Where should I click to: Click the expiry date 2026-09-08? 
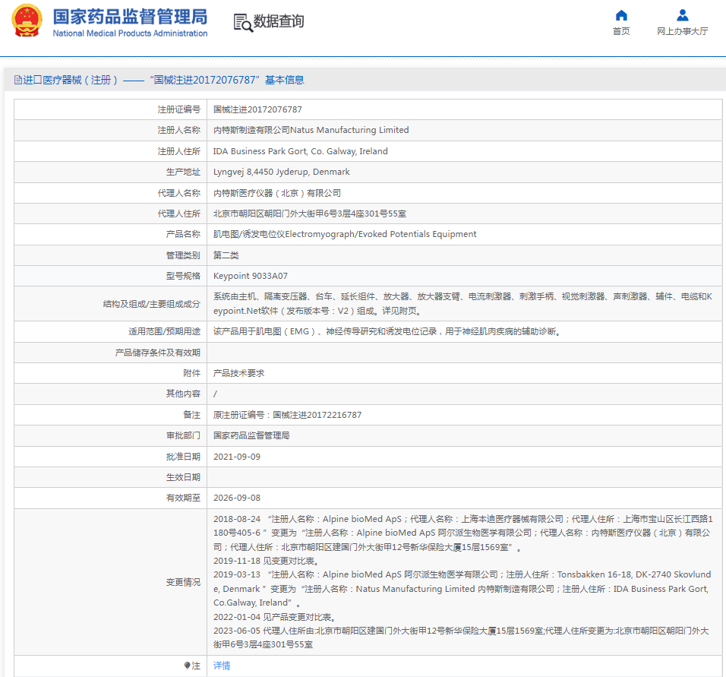[x=236, y=498]
